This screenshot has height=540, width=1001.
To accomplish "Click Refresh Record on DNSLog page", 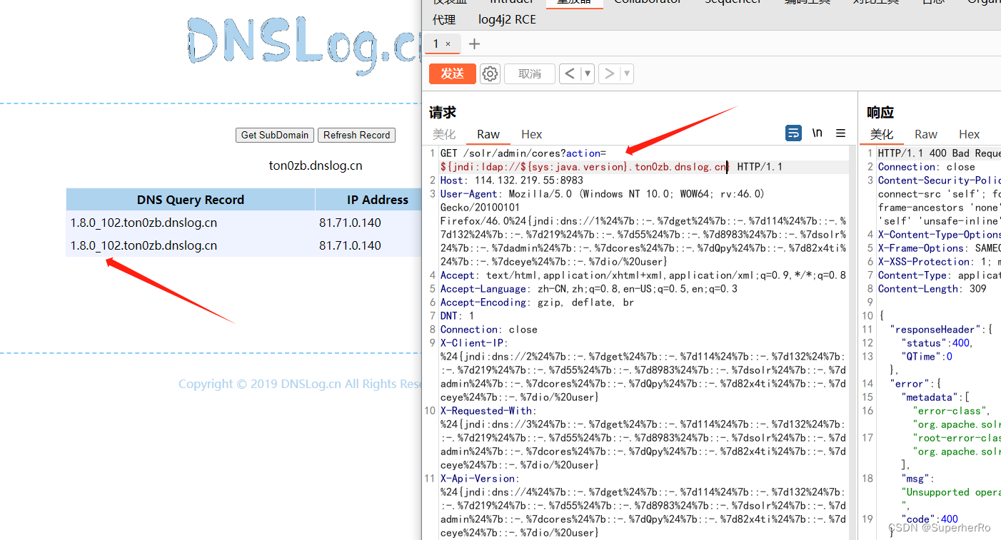I will click(356, 135).
